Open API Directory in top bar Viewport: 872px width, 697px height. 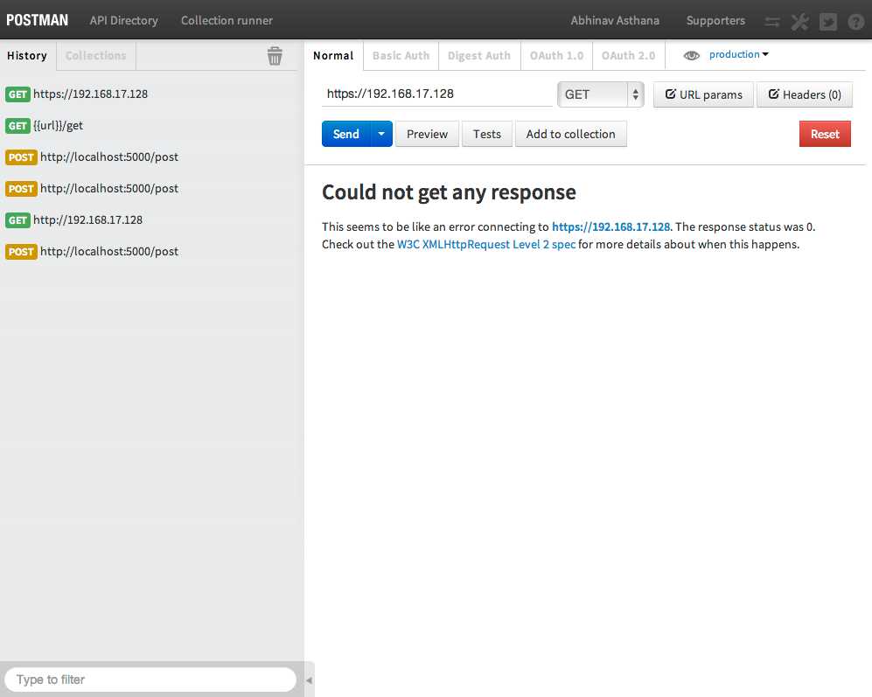click(124, 21)
